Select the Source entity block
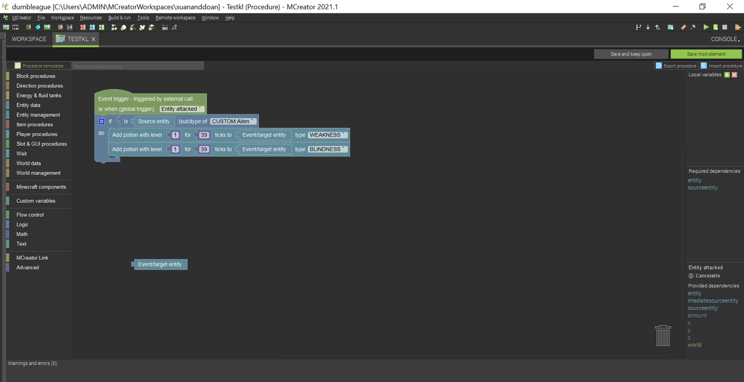Image resolution: width=744 pixels, height=382 pixels. point(154,122)
